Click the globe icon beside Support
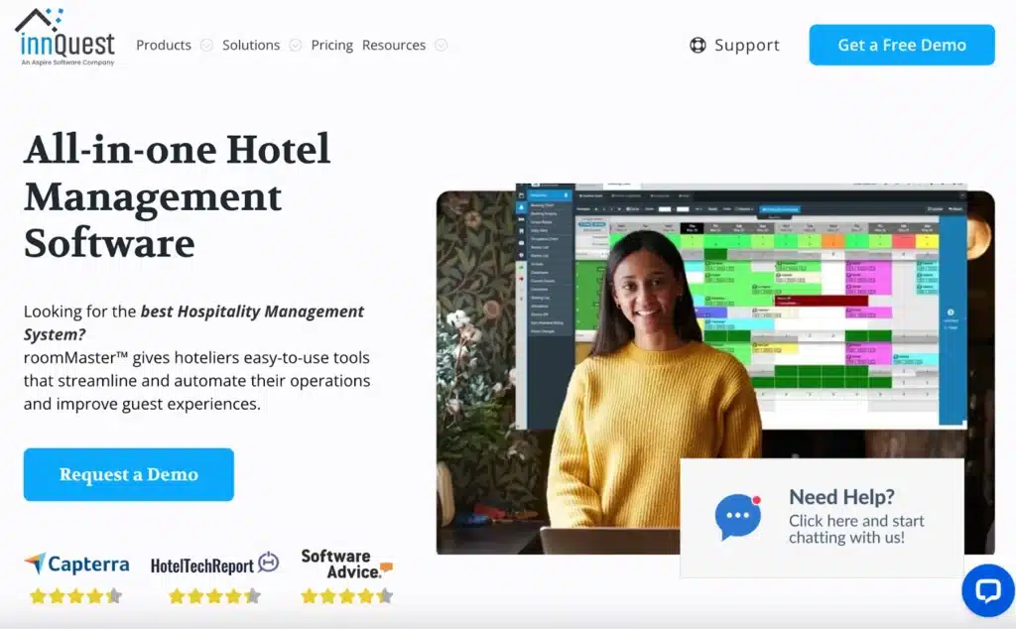 [x=696, y=45]
